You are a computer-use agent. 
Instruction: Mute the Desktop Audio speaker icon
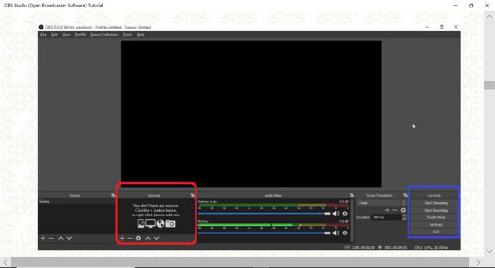336,213
